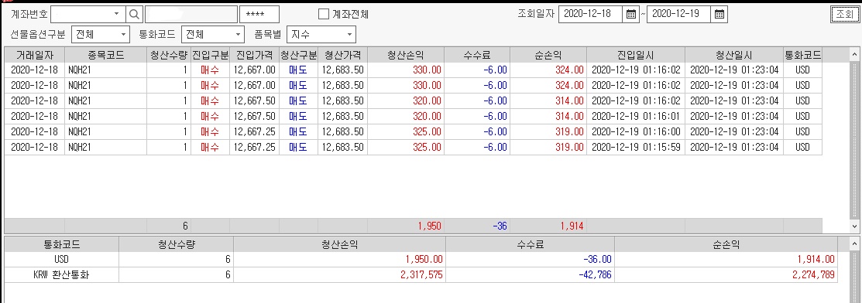Click the account search magnifier icon

tap(135, 14)
